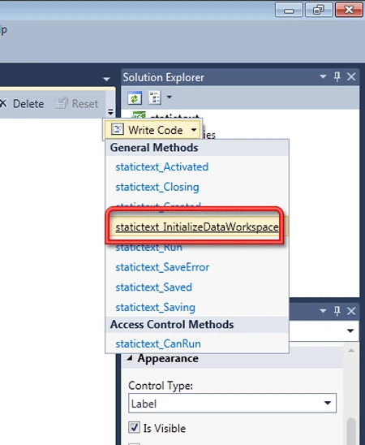Choose statictext_InitializeDataWorkspace method

click(x=197, y=227)
